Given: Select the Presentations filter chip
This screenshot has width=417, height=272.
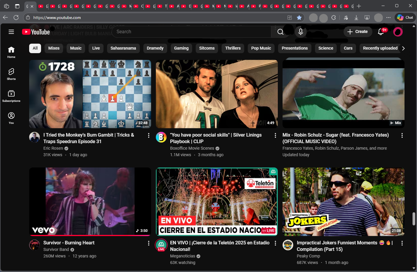Looking at the screenshot, I should [295, 48].
